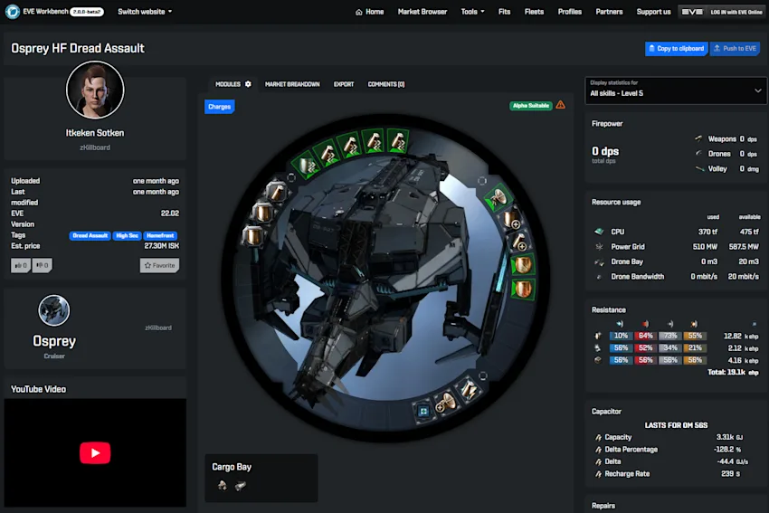The width and height of the screenshot is (769, 513).
Task: Click the Copy to clipboard button
Action: coord(677,48)
